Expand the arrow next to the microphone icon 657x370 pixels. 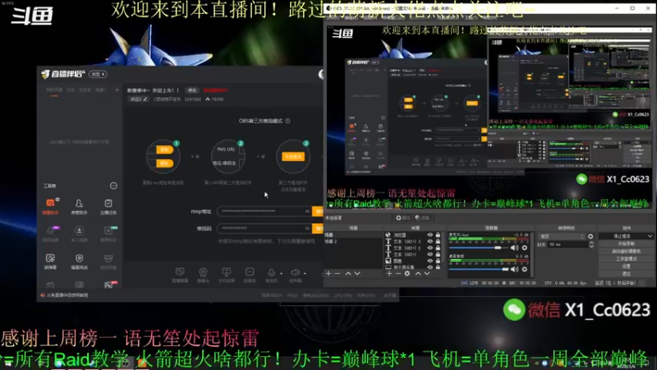tap(281, 273)
